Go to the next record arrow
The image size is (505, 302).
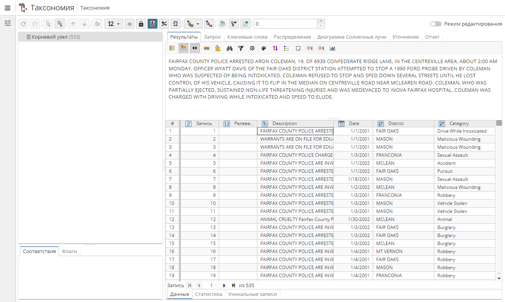pos(224,285)
